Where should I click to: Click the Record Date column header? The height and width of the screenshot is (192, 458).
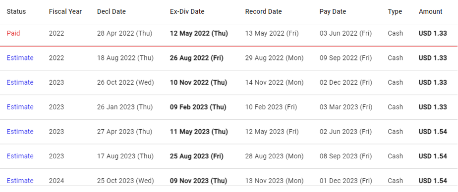(264, 12)
